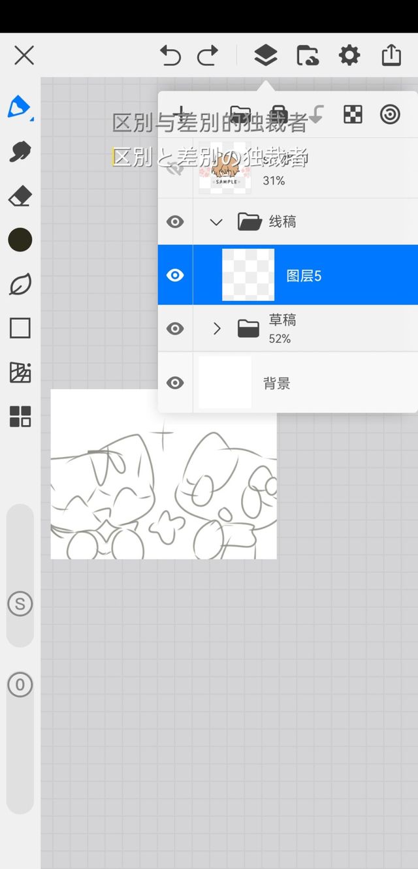Open the settings gear menu

pos(349,55)
